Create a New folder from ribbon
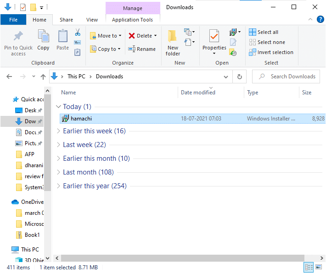Screen dimensions: 326x273 (x=173, y=42)
